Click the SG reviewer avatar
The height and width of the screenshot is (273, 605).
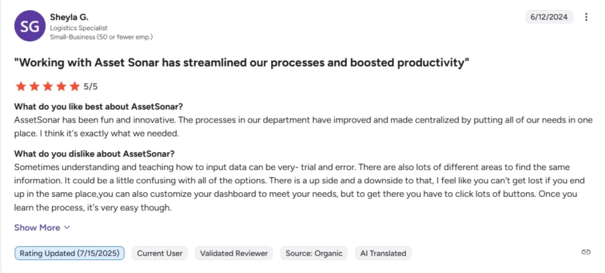coord(30,26)
